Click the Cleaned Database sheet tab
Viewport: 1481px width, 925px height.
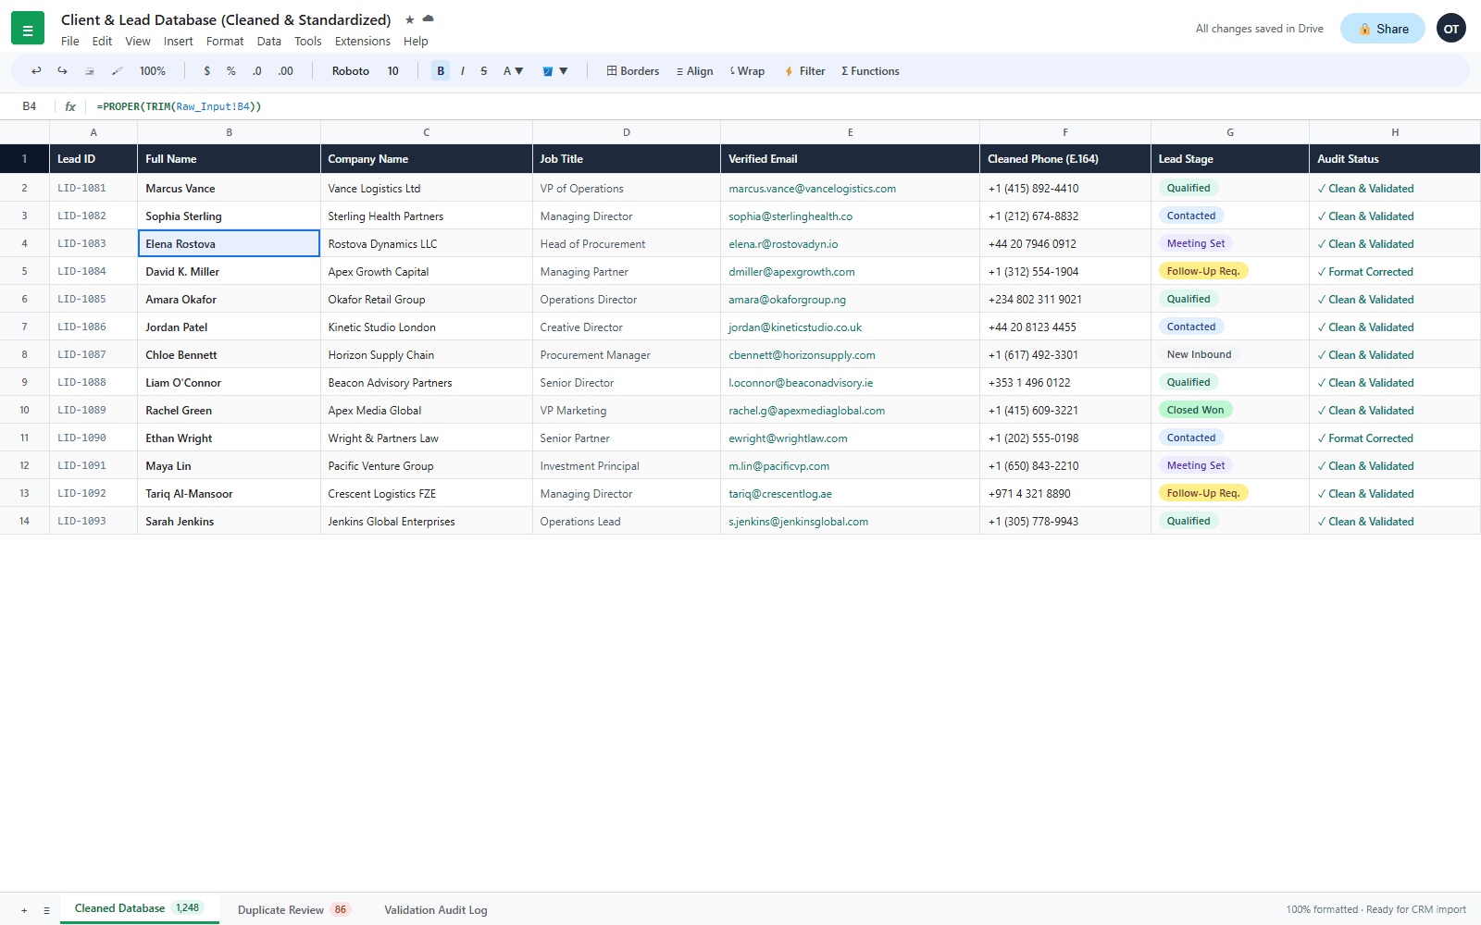coord(140,908)
